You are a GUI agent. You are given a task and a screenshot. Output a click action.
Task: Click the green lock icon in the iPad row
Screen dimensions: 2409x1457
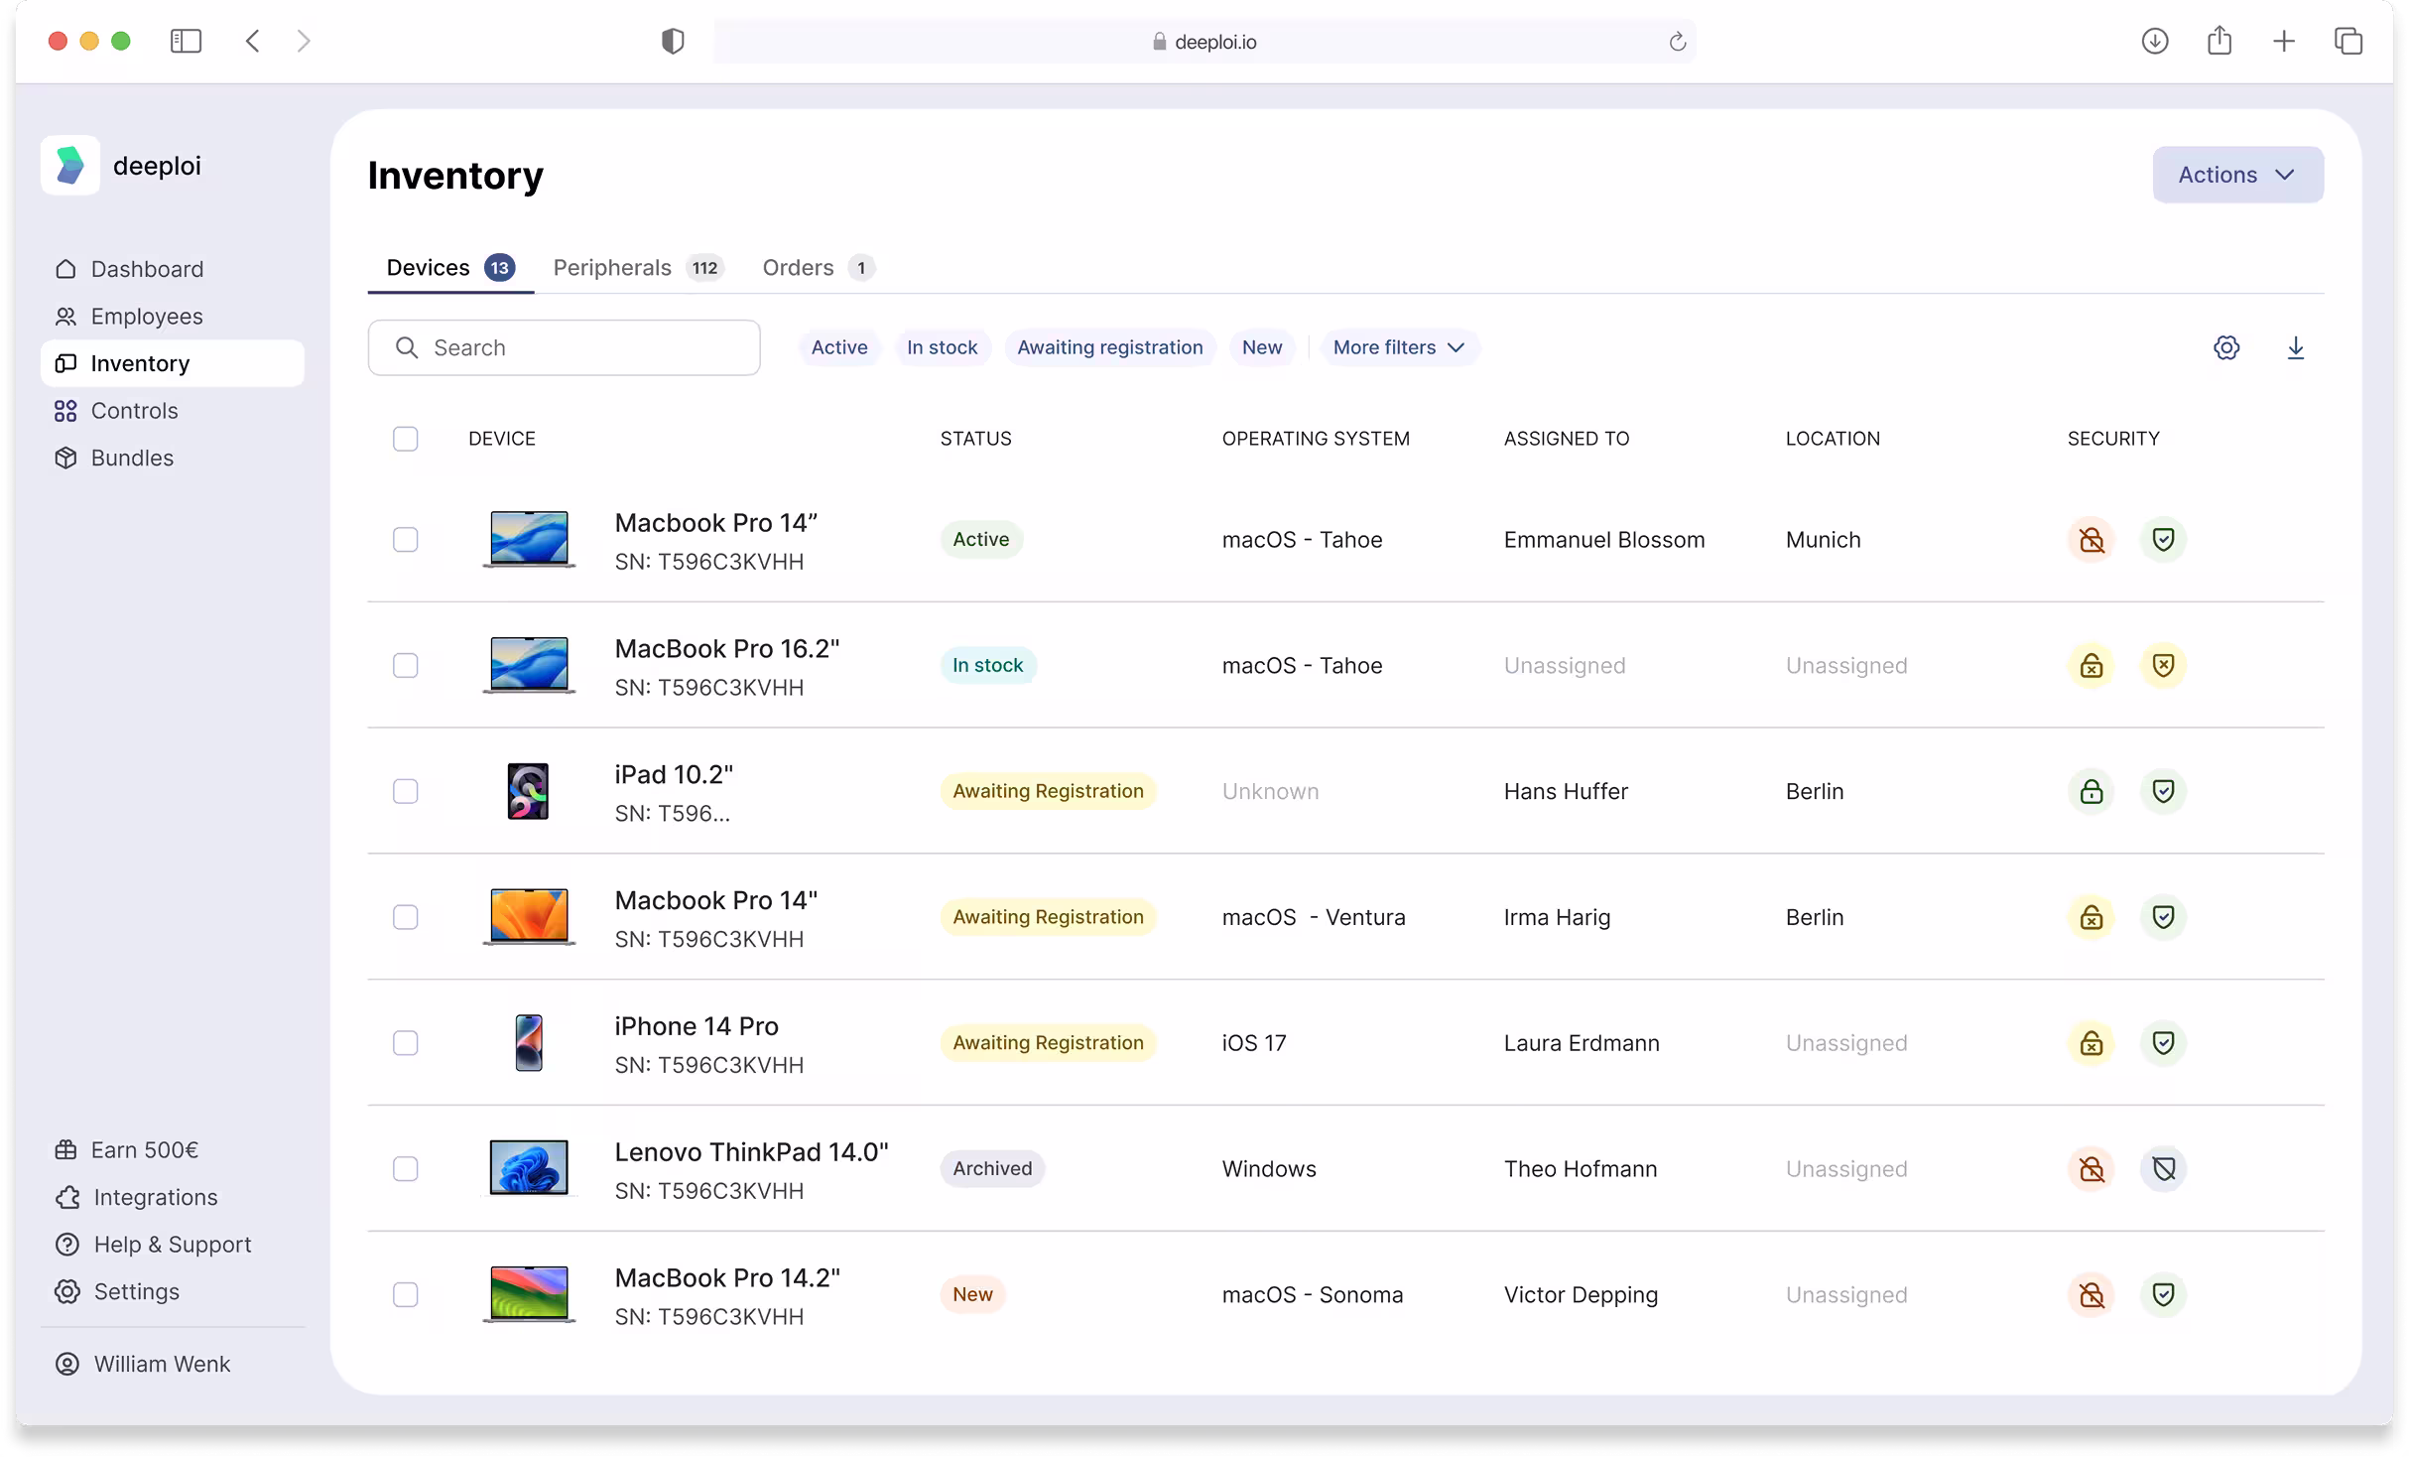click(x=2092, y=791)
